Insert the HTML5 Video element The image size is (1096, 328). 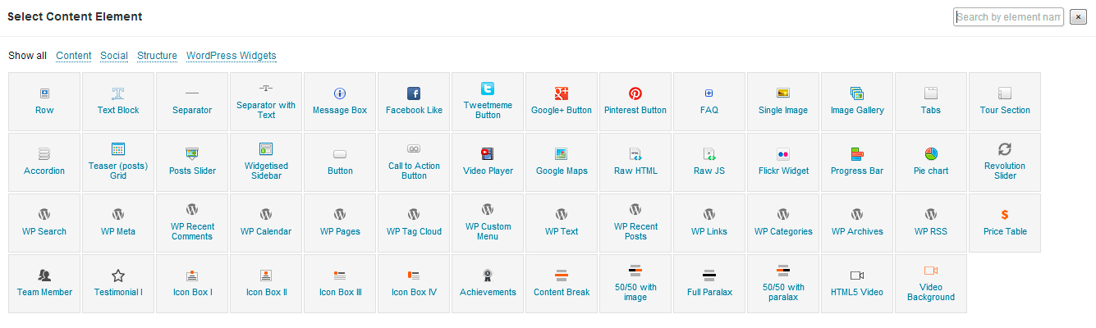pos(857,284)
